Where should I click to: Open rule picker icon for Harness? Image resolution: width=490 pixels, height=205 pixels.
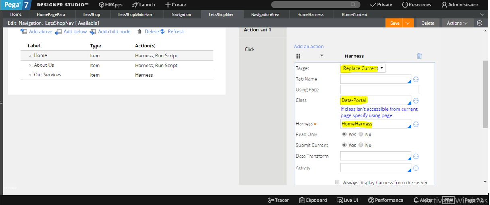tap(416, 124)
